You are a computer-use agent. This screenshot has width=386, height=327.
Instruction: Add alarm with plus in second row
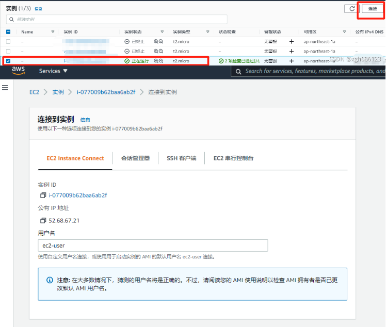coord(292,51)
